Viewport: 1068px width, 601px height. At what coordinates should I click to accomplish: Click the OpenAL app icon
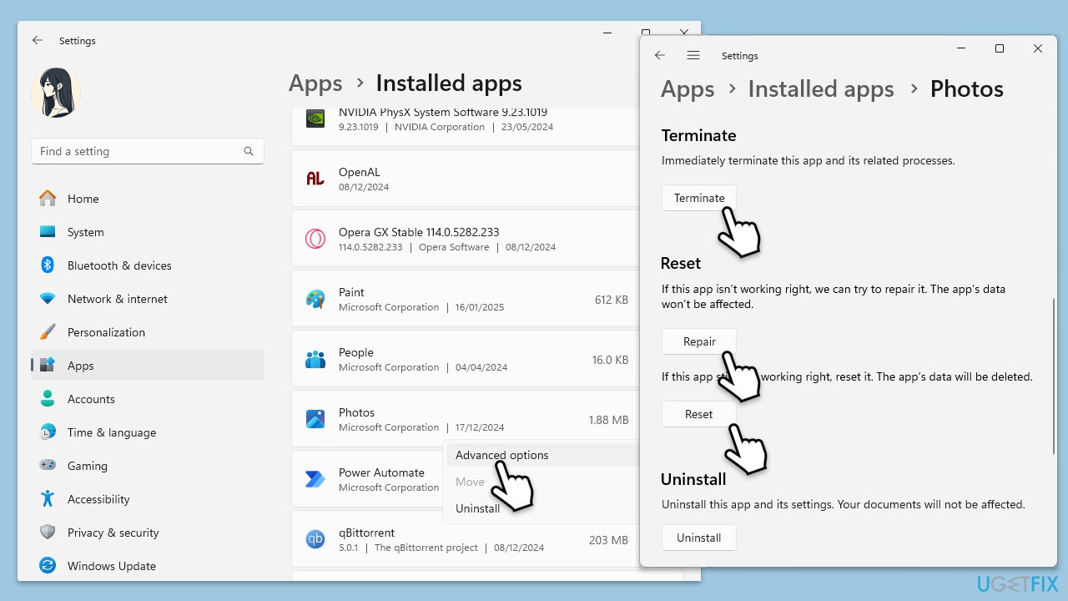click(x=315, y=179)
